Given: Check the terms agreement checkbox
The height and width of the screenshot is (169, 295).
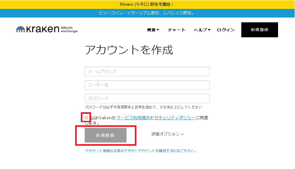Looking at the screenshot, I should [x=86, y=118].
